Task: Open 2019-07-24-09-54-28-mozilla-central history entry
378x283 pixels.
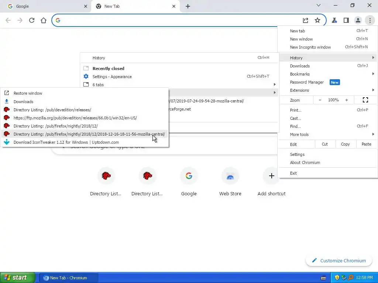Action: point(223,101)
